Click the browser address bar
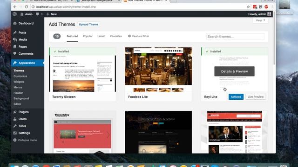Image resolution: width=298 pixels, height=167 pixels. pyautogui.click(x=141, y=7)
